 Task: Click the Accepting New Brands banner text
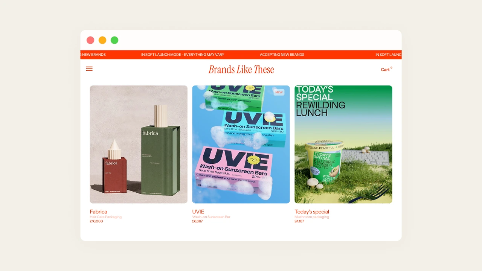point(282,55)
